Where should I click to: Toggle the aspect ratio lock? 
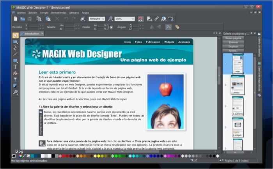[111, 27]
